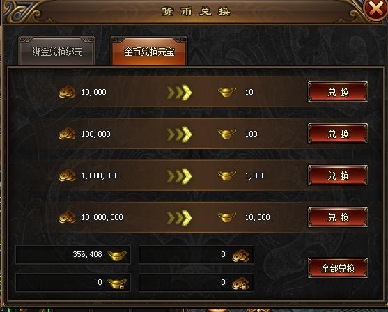The height and width of the screenshot is (312, 388).
Task: Click 兑换 button for 10,000 gold
Action: [338, 92]
